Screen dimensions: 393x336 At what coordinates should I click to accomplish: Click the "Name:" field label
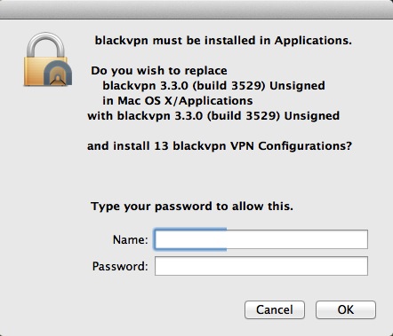[130, 239]
